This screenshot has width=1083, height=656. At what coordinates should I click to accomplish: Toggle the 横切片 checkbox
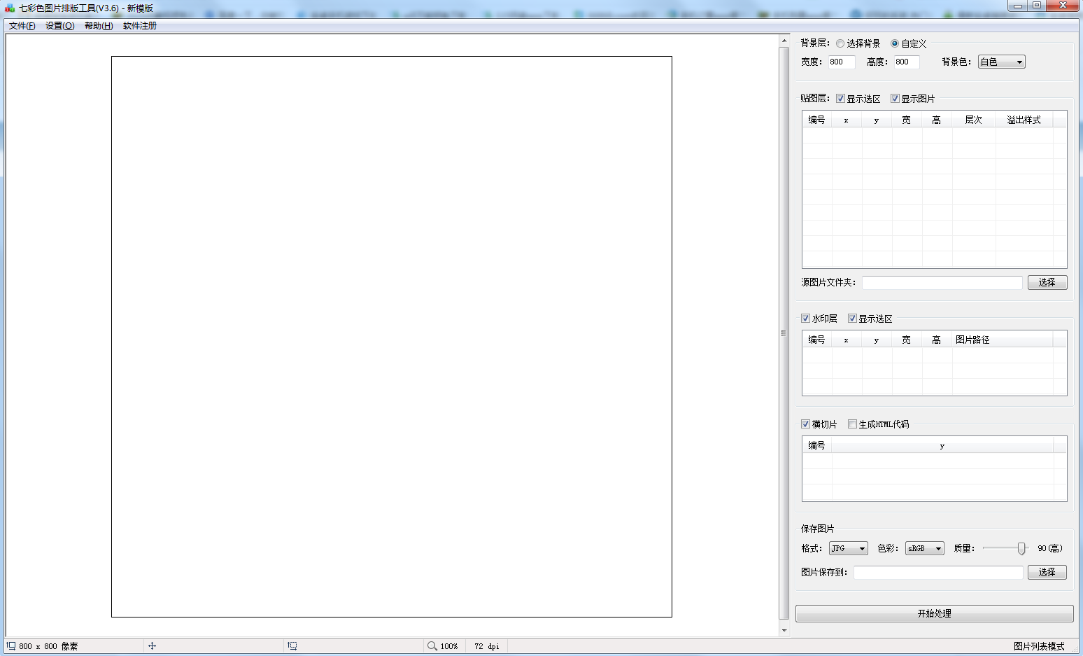805,424
